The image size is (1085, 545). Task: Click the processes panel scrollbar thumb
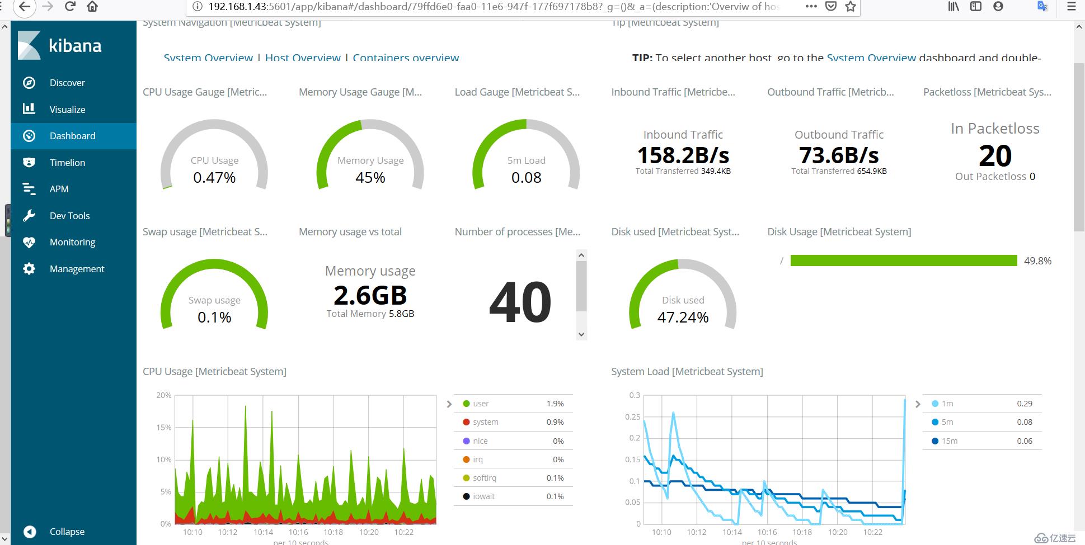click(581, 286)
